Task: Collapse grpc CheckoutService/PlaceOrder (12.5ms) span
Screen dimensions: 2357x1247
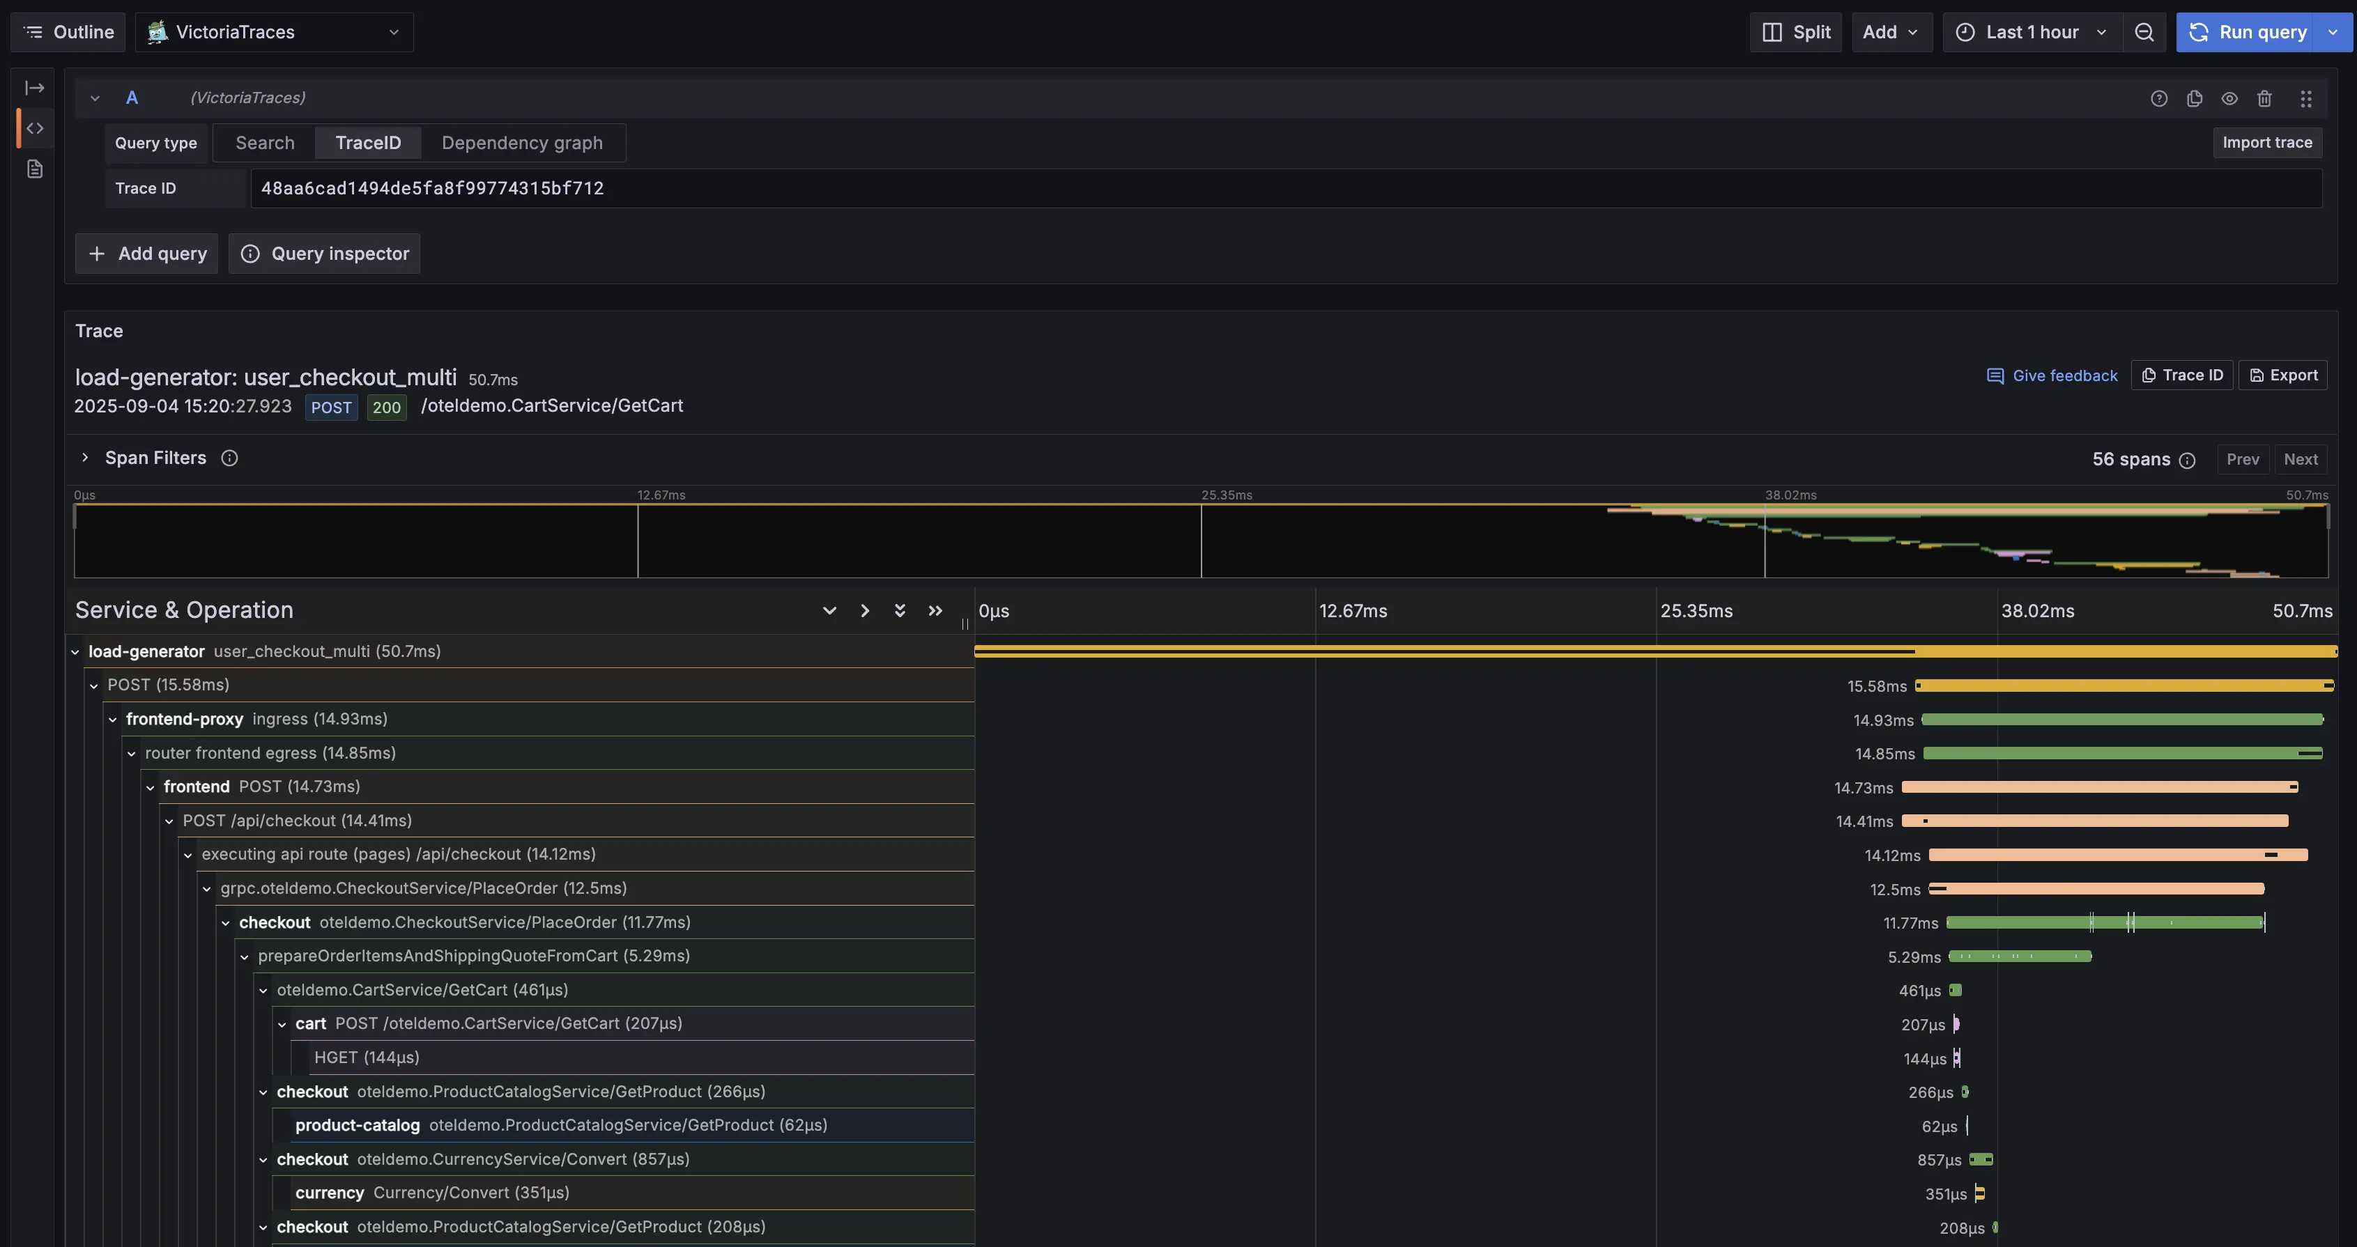Action: [207, 890]
